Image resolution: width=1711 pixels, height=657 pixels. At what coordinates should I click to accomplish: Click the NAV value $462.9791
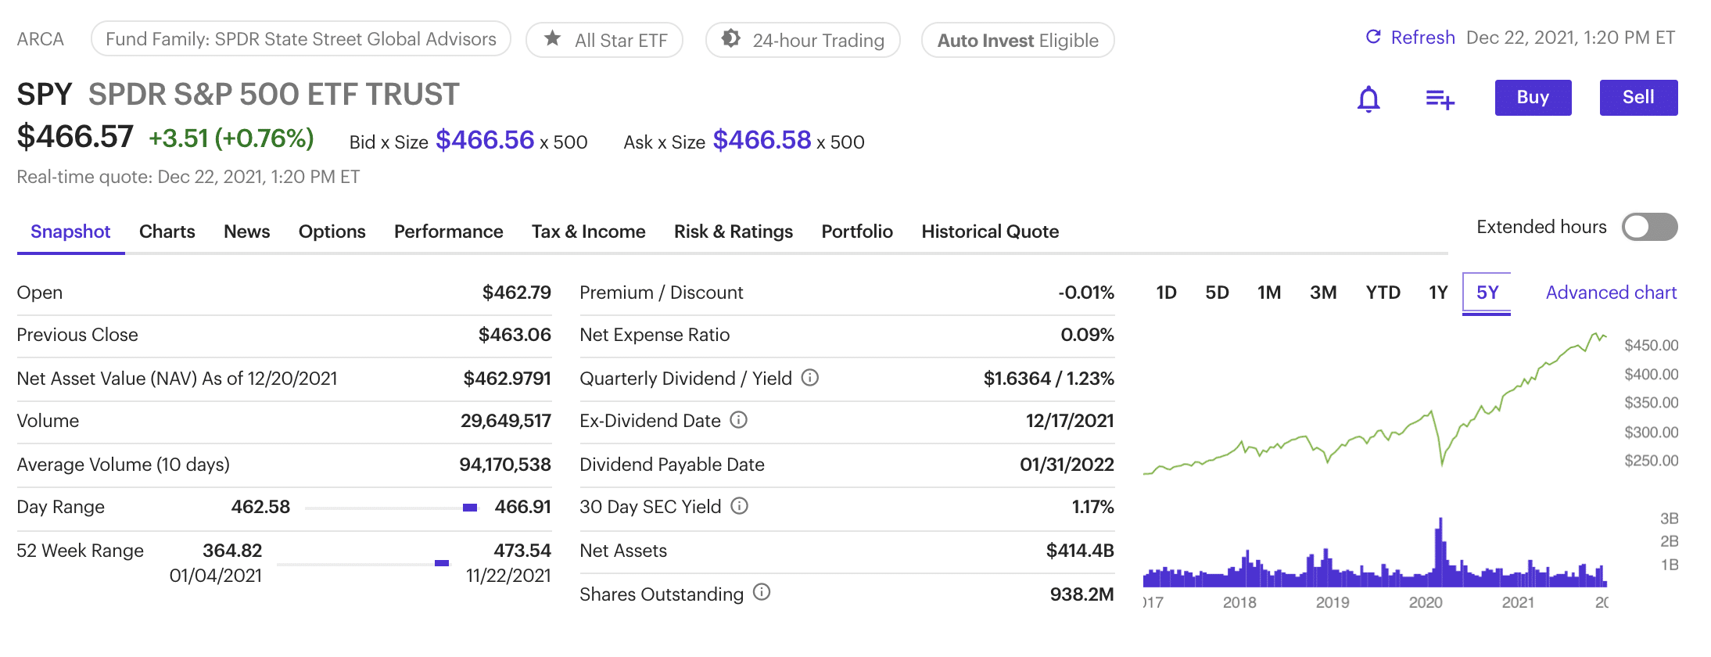pyautogui.click(x=508, y=379)
